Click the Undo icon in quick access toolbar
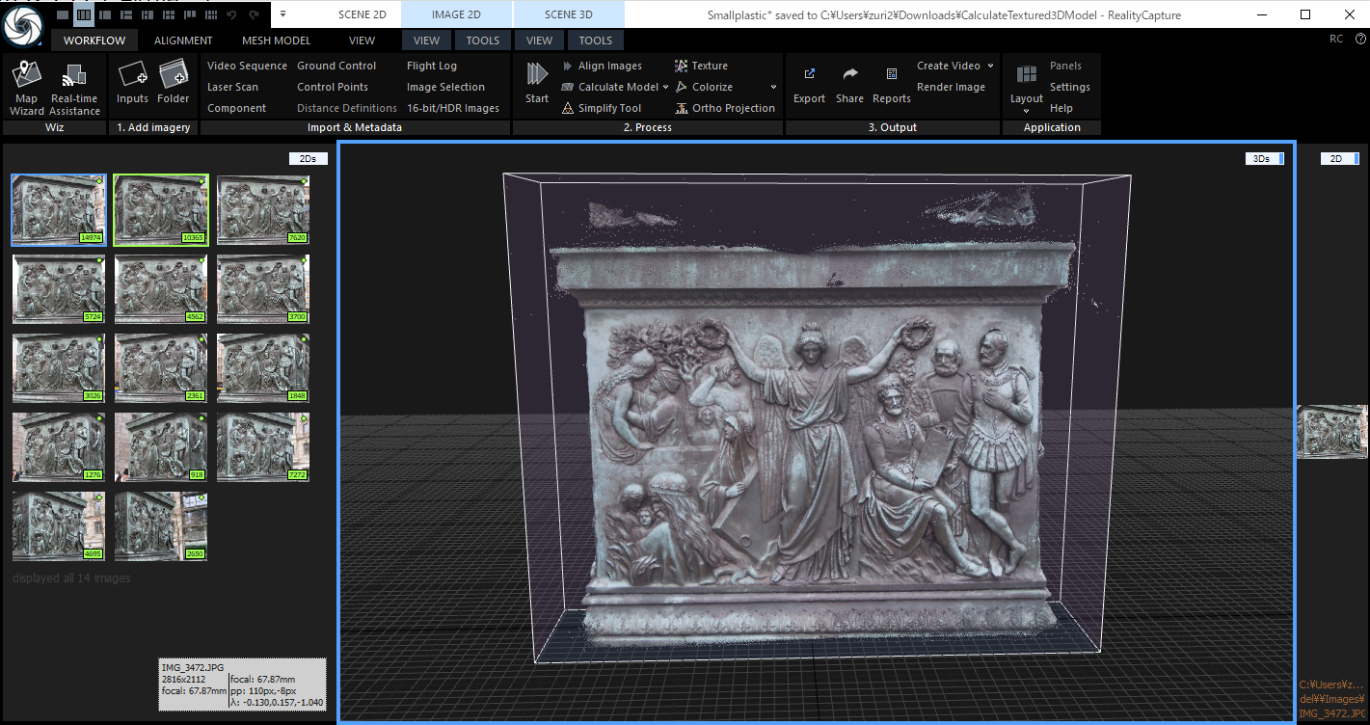1370x725 pixels. [232, 14]
